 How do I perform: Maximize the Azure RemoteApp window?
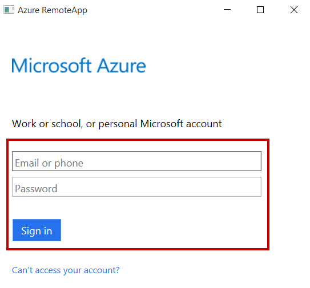tap(260, 10)
